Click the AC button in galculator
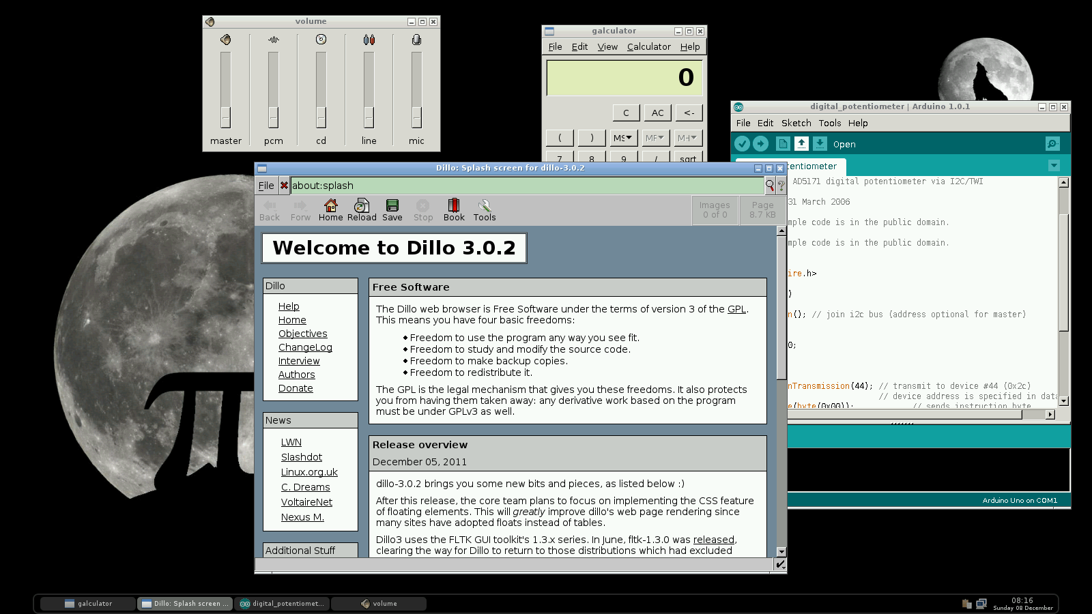Viewport: 1092px width, 614px height. pos(658,113)
